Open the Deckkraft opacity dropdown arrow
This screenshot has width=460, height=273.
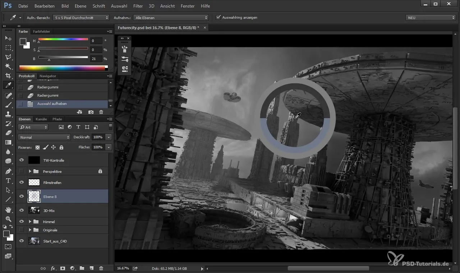pos(109,137)
